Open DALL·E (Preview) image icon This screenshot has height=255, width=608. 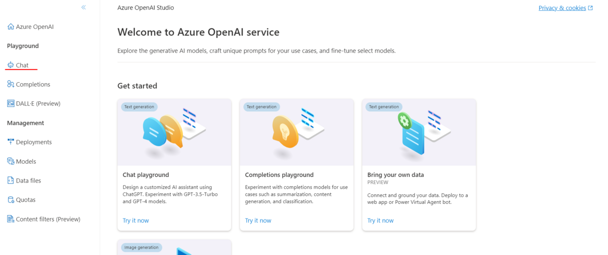pyautogui.click(x=11, y=103)
